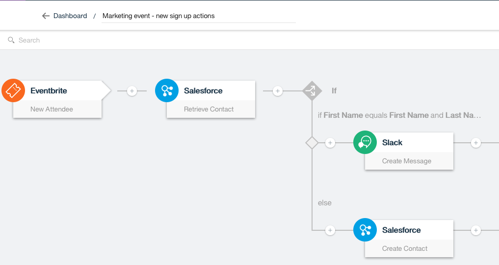The height and width of the screenshot is (265, 499).
Task: Click the If condition branch icon
Action: click(x=312, y=90)
